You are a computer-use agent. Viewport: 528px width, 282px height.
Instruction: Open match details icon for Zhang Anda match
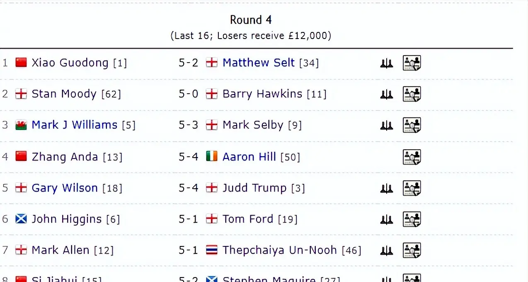click(412, 157)
